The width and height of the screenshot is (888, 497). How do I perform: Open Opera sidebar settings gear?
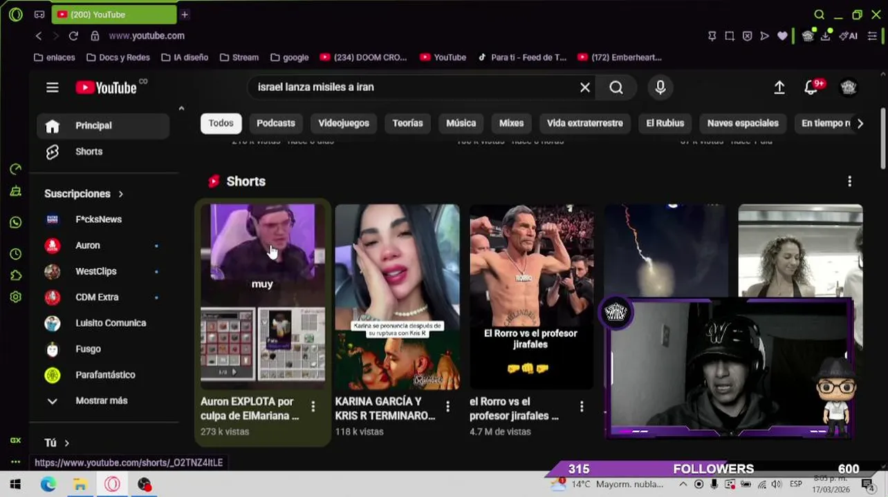tap(15, 297)
